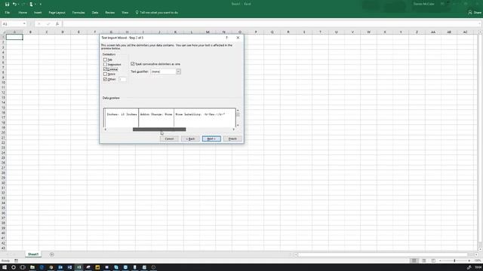The height and width of the screenshot is (271, 483).
Task: Click the Excel taskbar icon
Action: pyautogui.click(x=78, y=267)
